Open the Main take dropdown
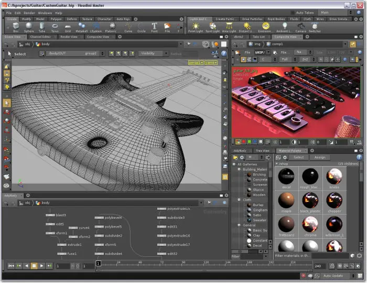367x283 pixels. pos(336,13)
